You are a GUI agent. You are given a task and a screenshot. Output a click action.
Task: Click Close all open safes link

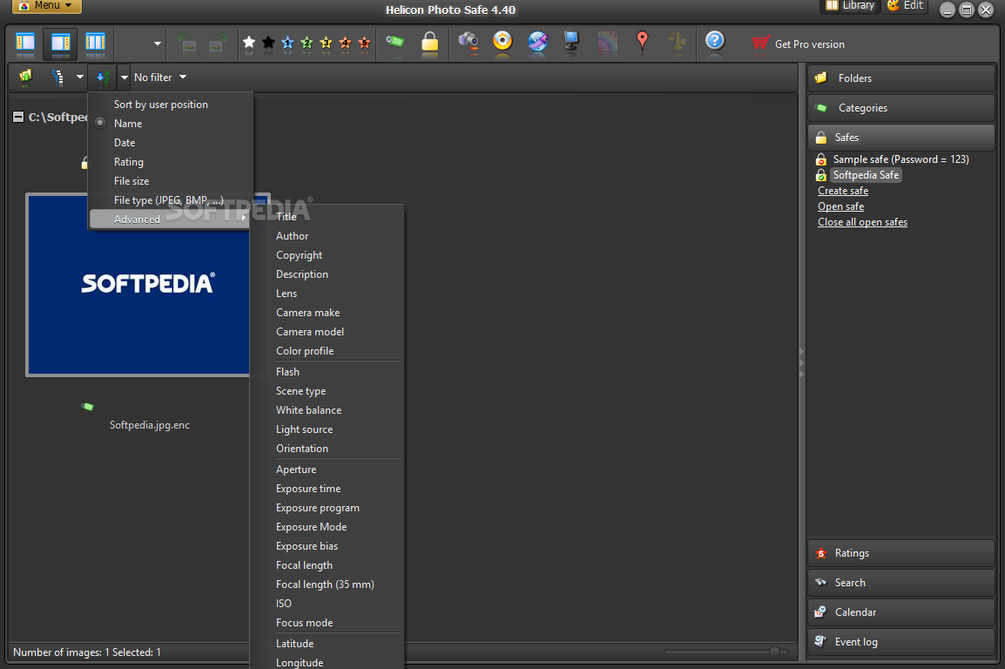coord(862,222)
